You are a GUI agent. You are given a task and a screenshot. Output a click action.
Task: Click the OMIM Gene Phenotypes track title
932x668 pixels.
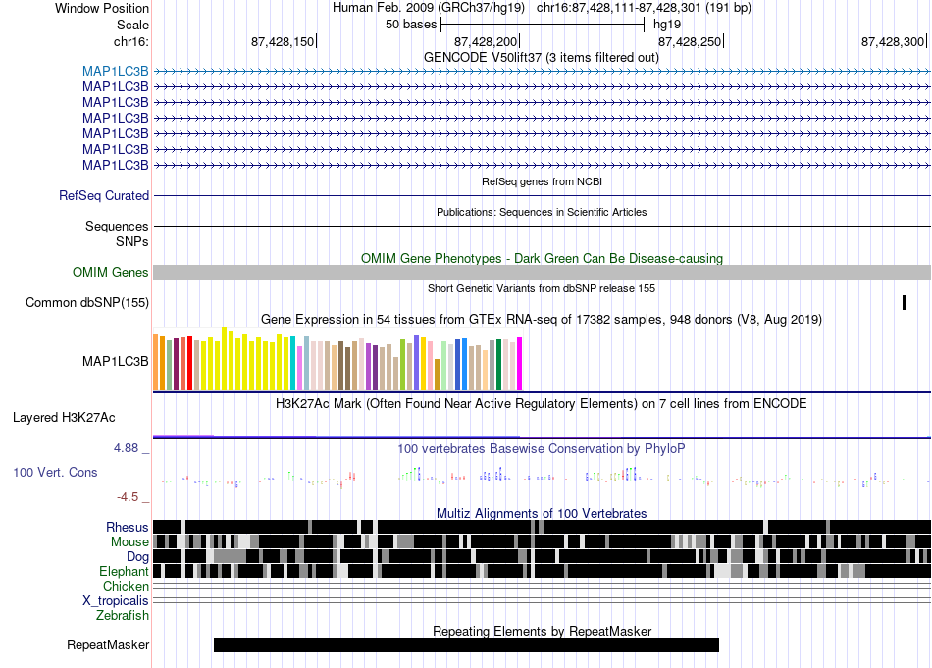coord(543,259)
